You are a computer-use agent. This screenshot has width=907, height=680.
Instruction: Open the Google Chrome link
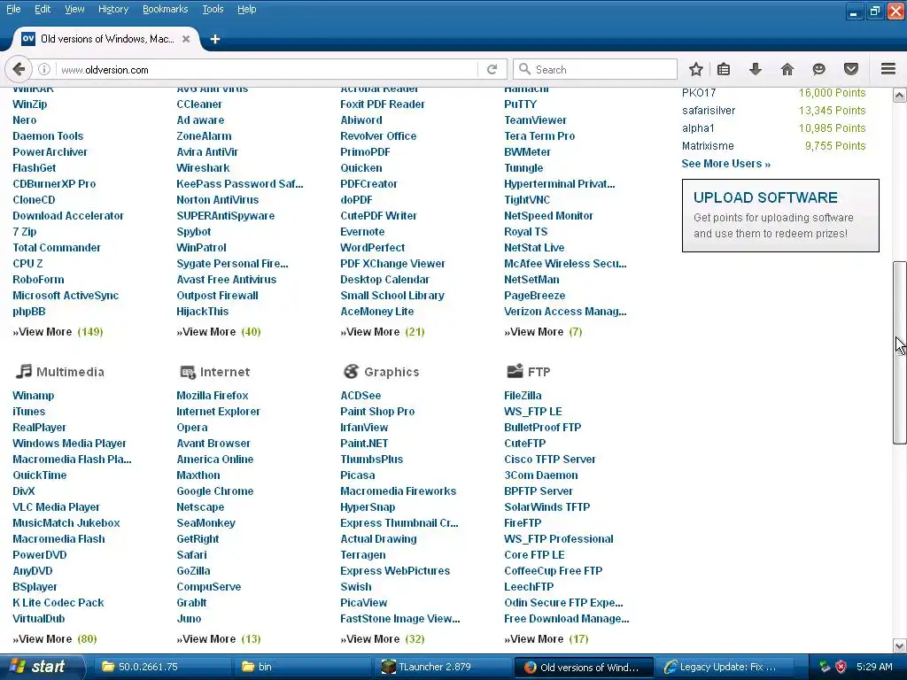[214, 491]
